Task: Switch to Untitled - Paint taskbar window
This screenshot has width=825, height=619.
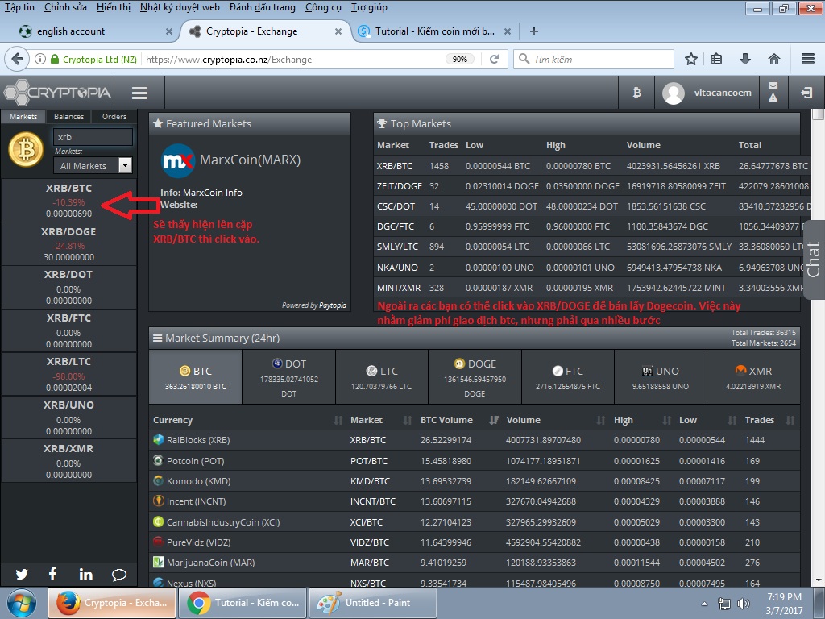Action: click(x=372, y=603)
